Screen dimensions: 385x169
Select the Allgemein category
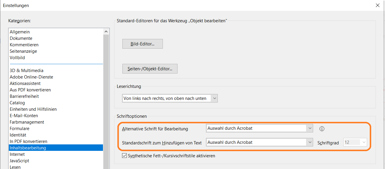coord(20,32)
